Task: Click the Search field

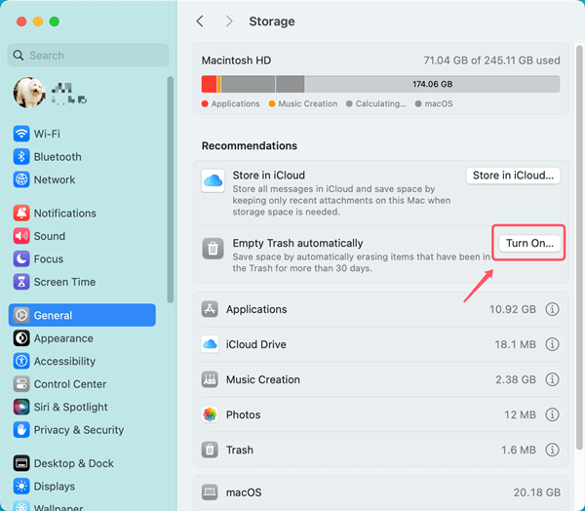Action: pos(88,56)
